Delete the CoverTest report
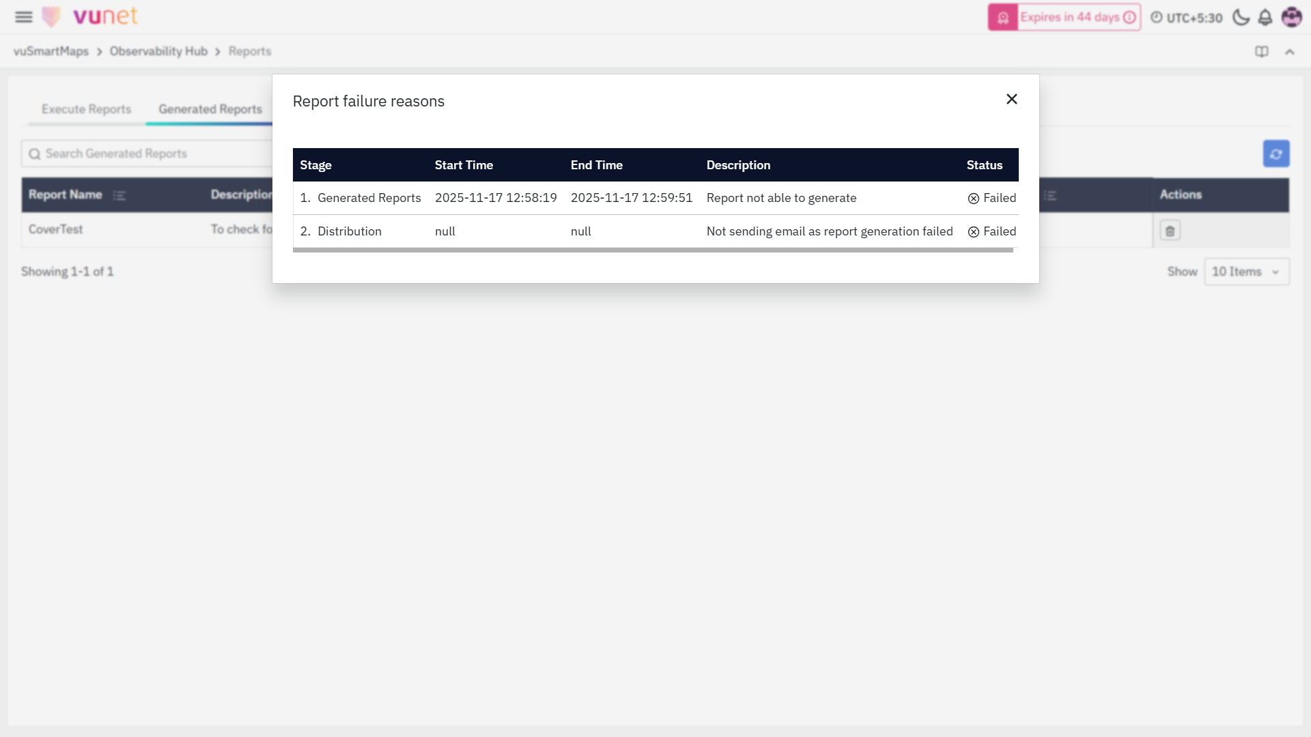Screen dimensions: 1311x737 pos(1170,231)
